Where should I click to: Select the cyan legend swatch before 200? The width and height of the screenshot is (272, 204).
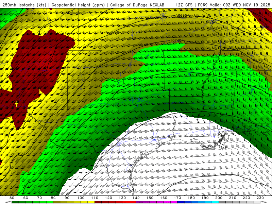(x=215, y=202)
